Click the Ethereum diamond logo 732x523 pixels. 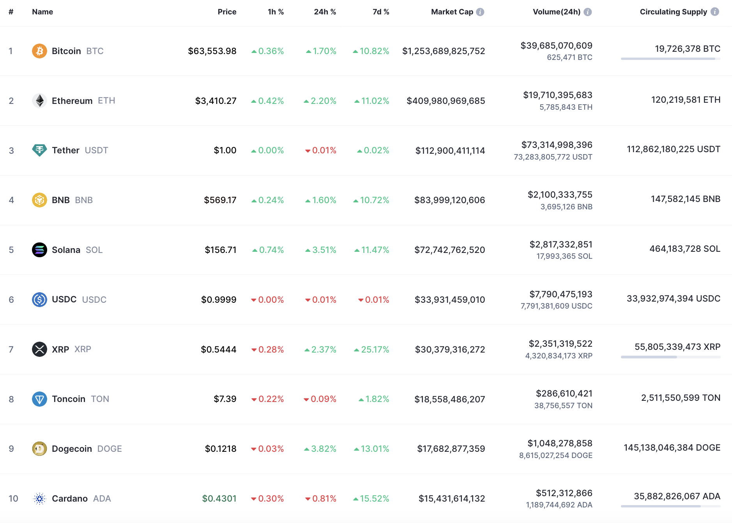click(39, 101)
